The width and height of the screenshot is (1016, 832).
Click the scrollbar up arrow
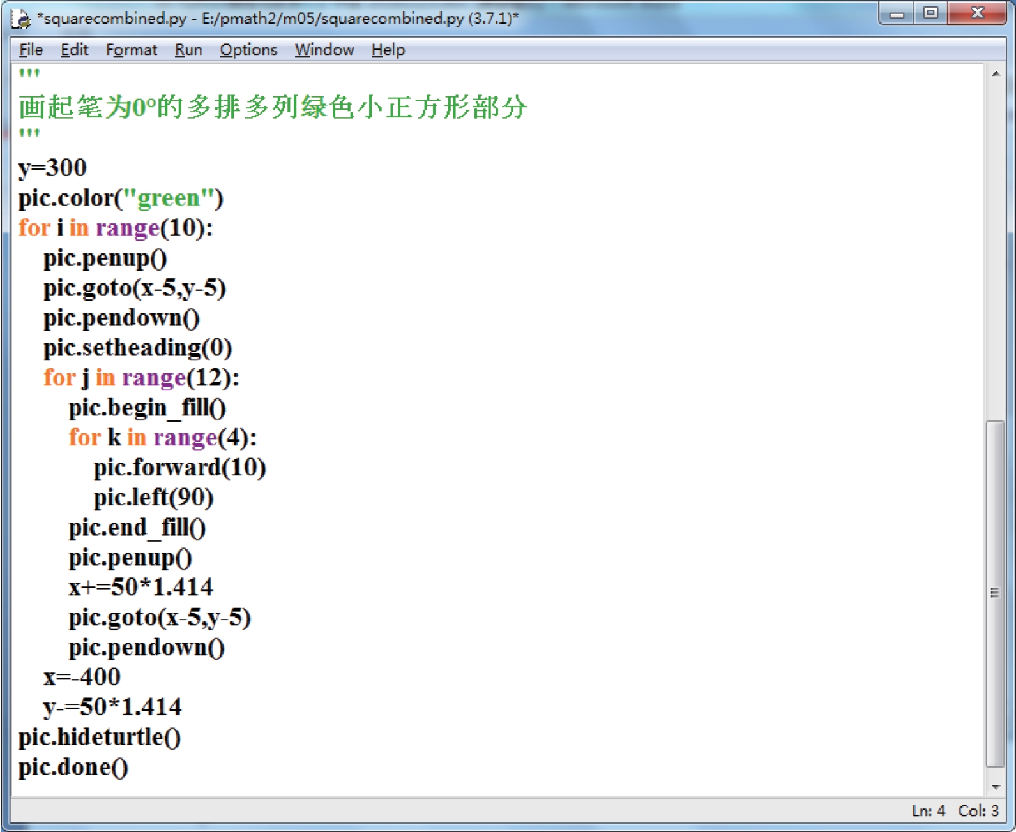(996, 74)
